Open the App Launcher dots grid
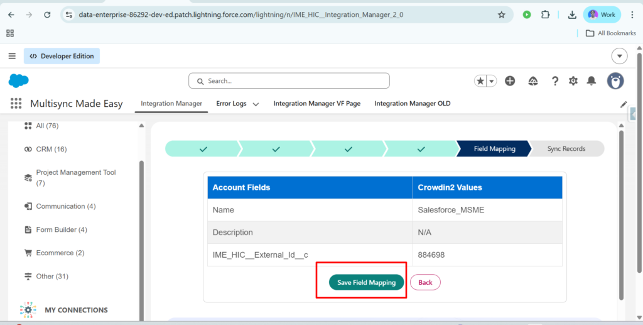 point(16,103)
